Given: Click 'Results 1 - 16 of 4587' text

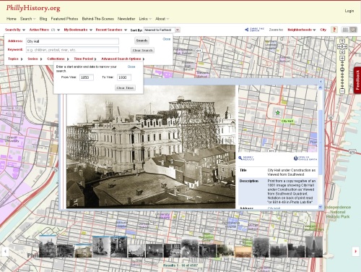Looking at the screenshot, I should click(180, 265).
